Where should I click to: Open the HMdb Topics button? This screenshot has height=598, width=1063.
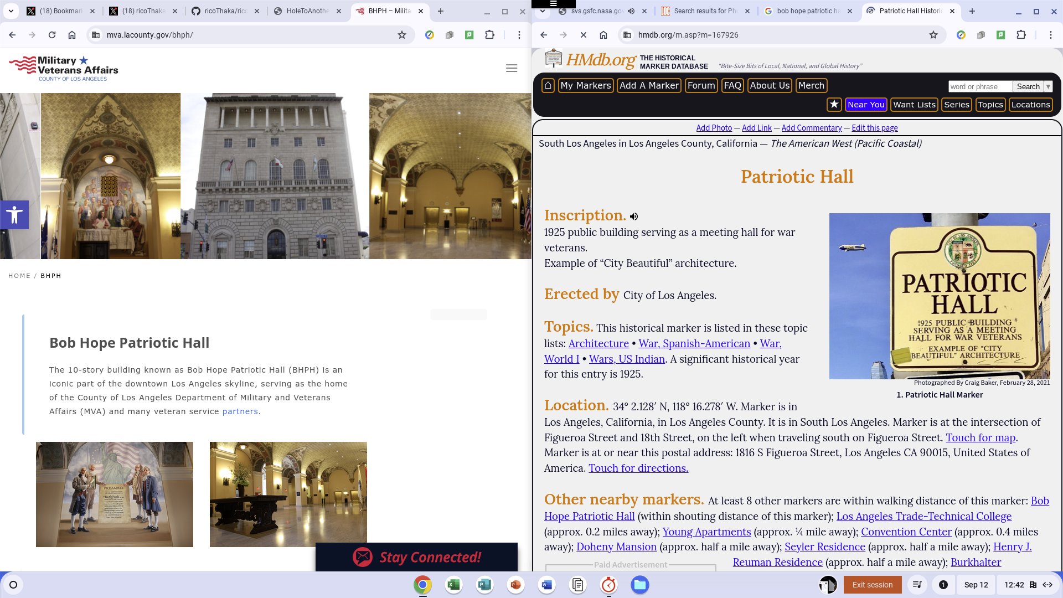[990, 104]
